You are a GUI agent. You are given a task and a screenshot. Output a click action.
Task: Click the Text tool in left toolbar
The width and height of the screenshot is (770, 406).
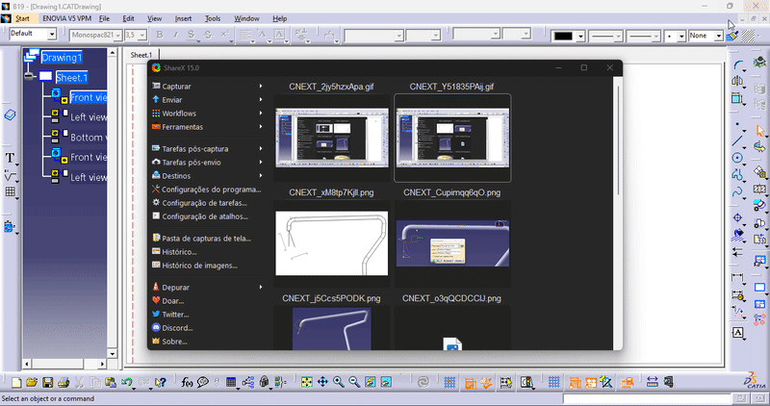click(10, 158)
